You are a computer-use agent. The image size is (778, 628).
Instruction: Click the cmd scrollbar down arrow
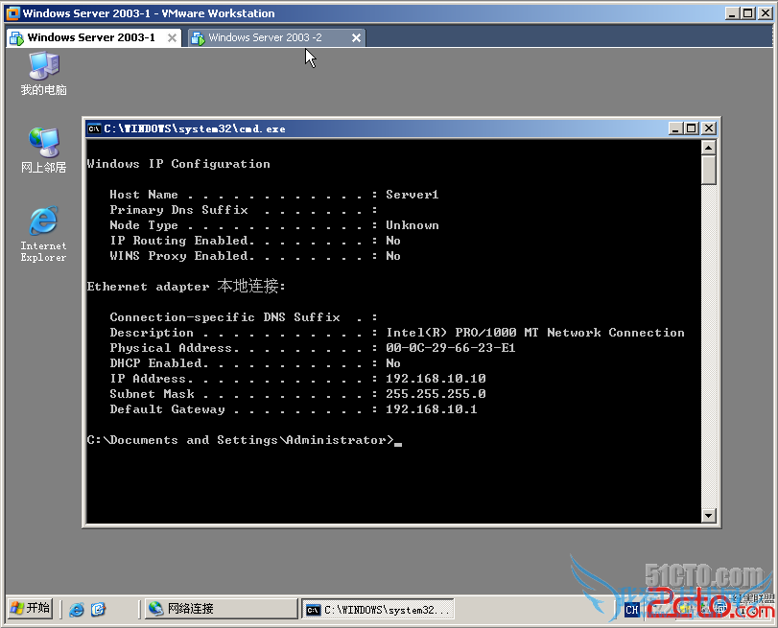[x=709, y=516]
